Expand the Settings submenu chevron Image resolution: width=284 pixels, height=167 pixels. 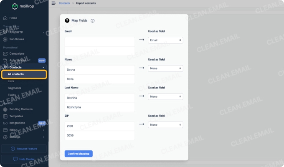click(x=43, y=137)
